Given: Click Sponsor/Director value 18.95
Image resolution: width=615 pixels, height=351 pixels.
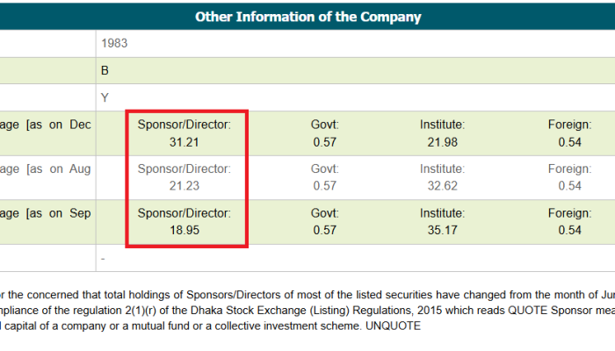Looking at the screenshot, I should tap(184, 229).
